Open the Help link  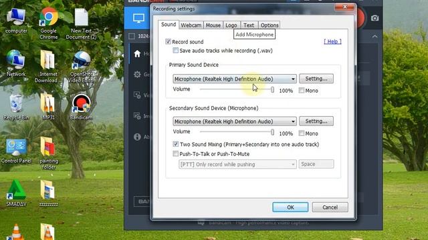click(332, 41)
